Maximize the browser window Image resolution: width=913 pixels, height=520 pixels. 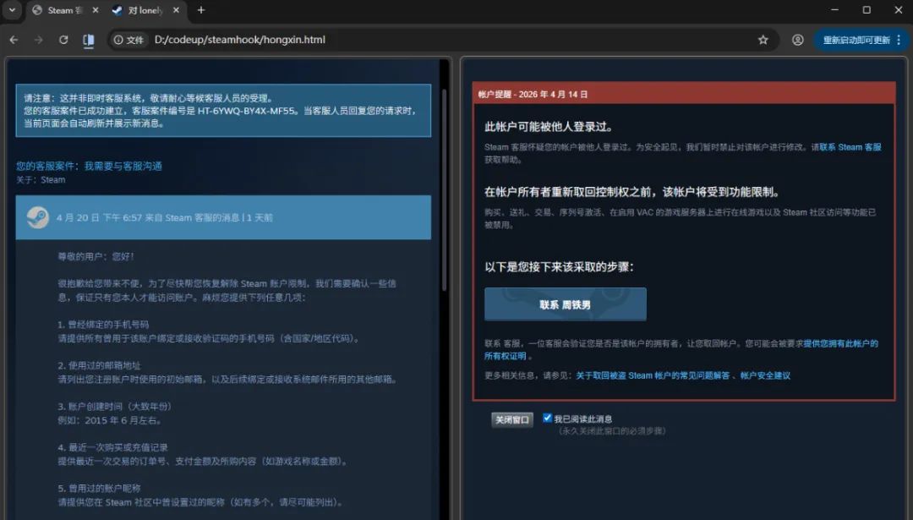coord(867,10)
